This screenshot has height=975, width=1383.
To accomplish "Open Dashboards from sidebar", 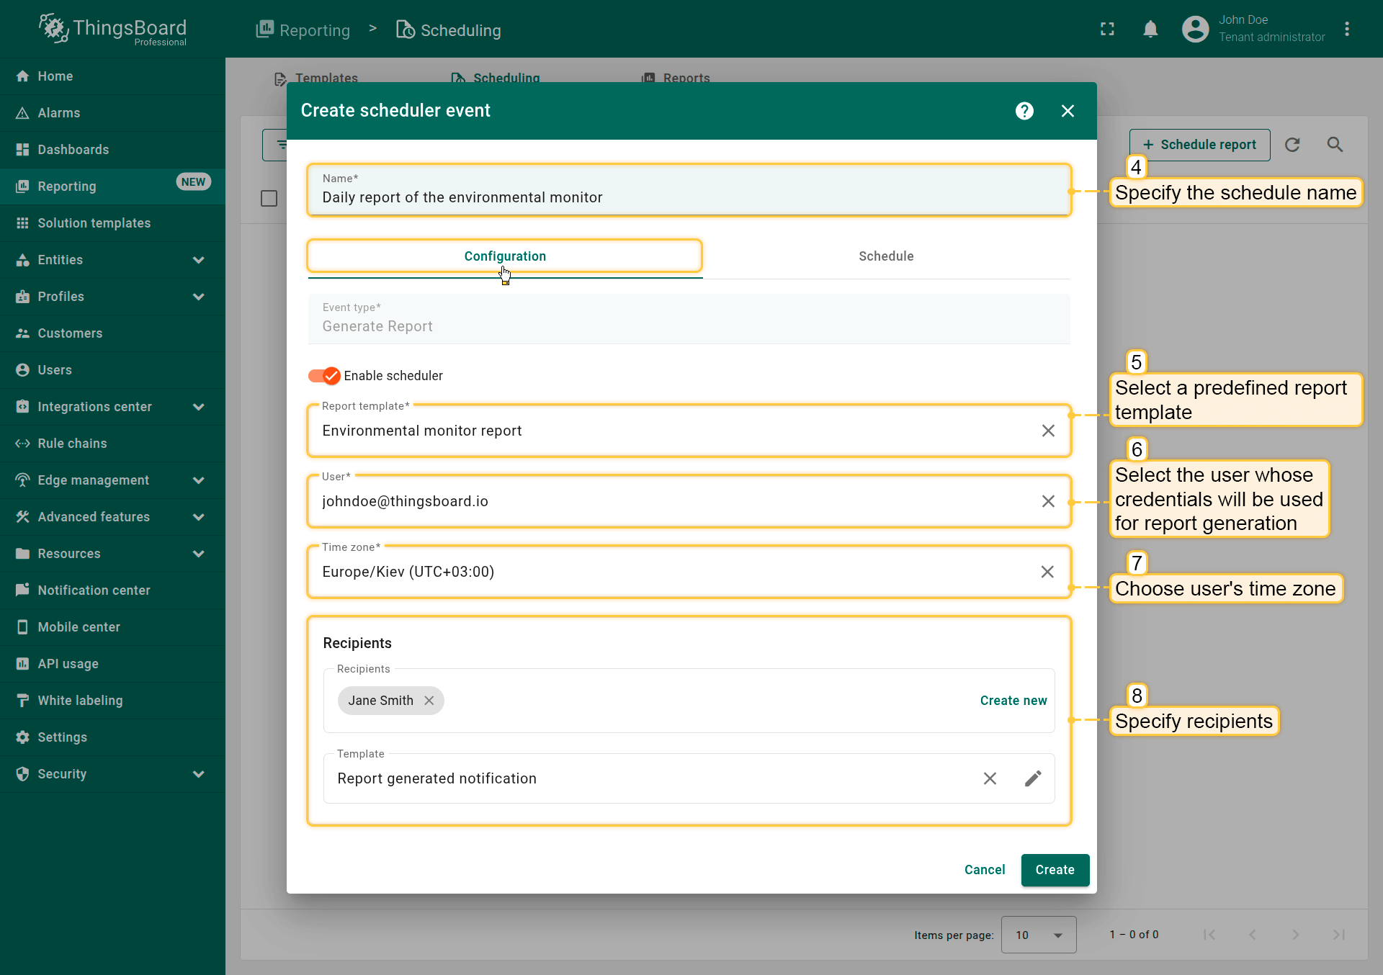I will pyautogui.click(x=73, y=150).
